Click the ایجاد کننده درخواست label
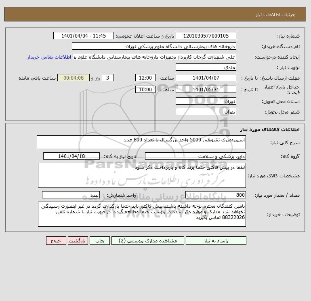 [277, 57]
